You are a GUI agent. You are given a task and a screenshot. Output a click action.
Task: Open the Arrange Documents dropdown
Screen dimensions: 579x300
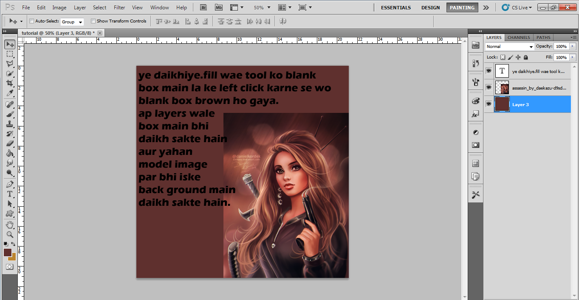(x=285, y=7)
